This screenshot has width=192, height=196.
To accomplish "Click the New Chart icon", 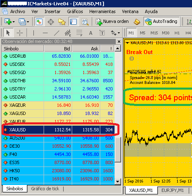I will 8,22.
